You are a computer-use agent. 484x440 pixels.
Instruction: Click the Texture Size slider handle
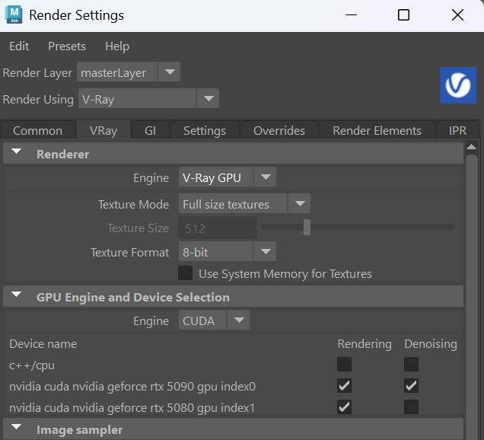point(307,228)
